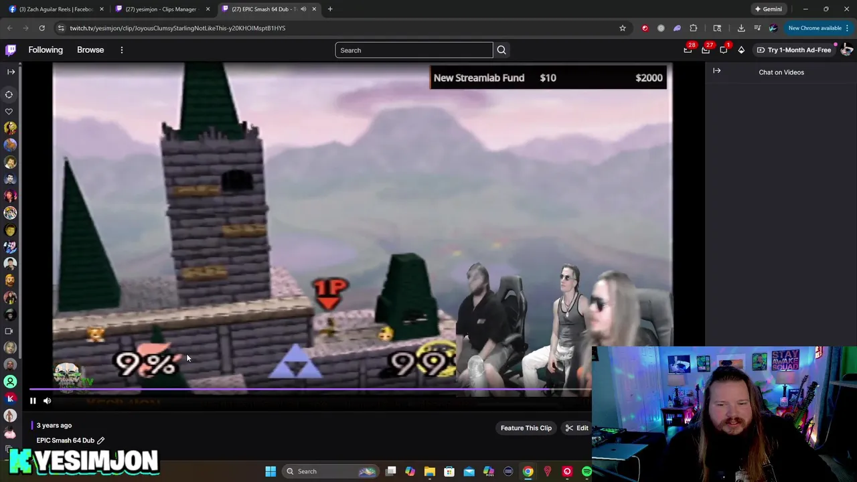
Task: Click the 'EPIC Smash 64 Dub' clip title
Action: tap(65, 440)
